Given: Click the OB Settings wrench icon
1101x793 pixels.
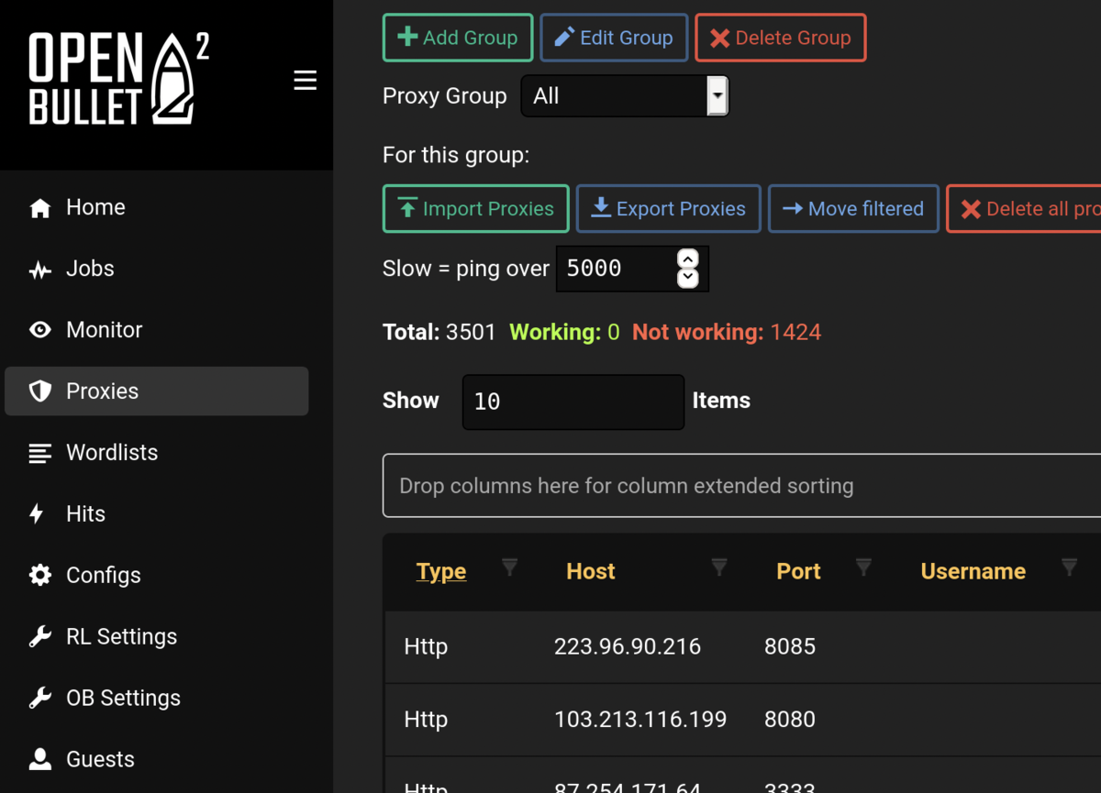Looking at the screenshot, I should pos(40,699).
